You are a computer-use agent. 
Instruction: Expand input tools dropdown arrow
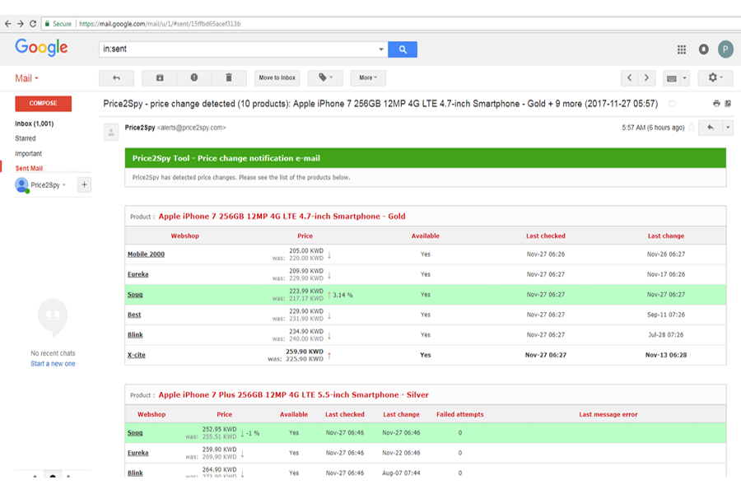coord(684,78)
